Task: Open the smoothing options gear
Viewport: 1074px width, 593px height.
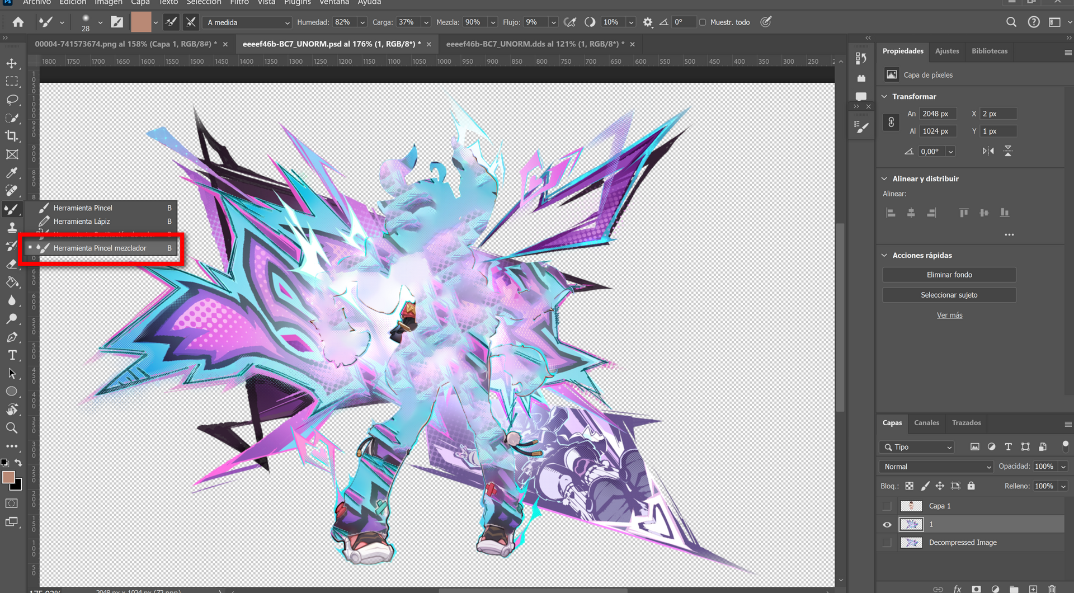Action: [x=648, y=22]
